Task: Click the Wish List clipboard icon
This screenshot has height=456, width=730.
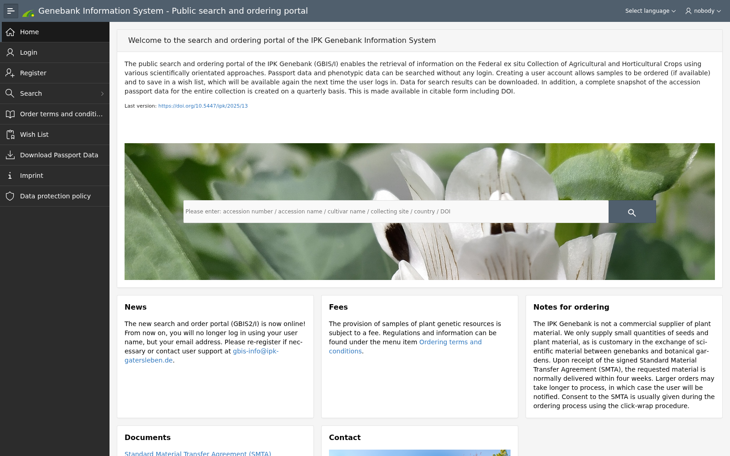Action: click(x=10, y=135)
